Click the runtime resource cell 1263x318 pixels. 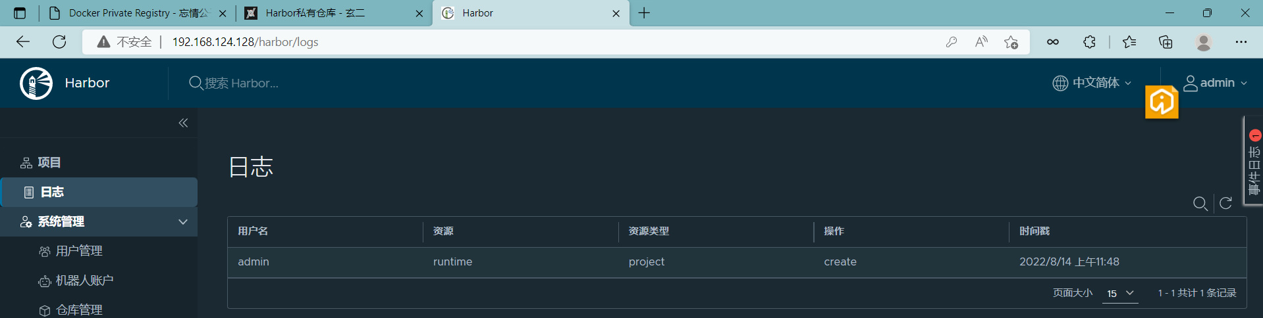click(x=452, y=261)
